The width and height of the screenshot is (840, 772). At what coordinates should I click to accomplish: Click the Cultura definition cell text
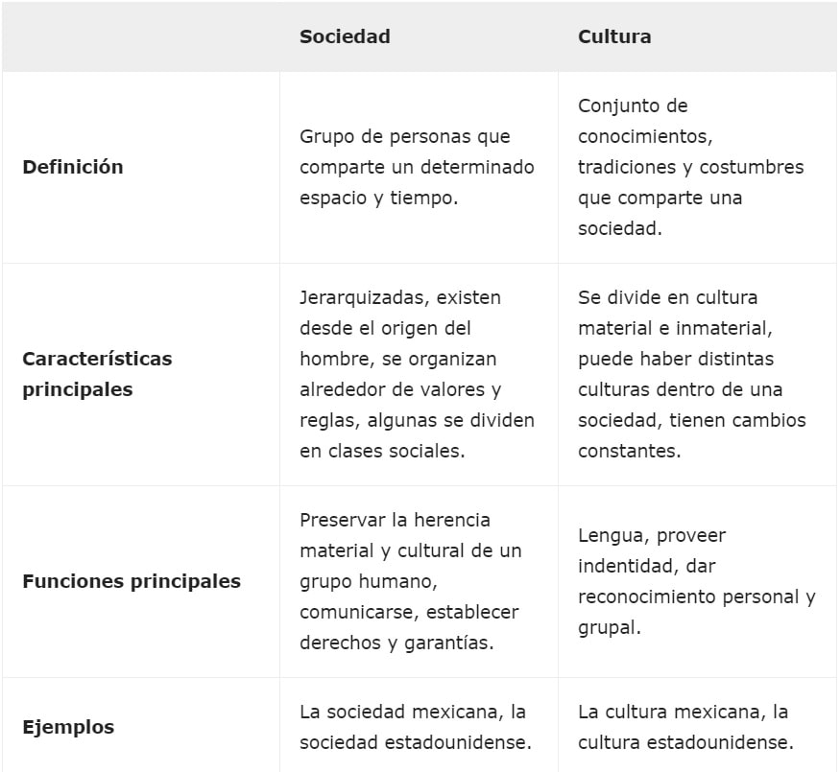[x=690, y=167]
